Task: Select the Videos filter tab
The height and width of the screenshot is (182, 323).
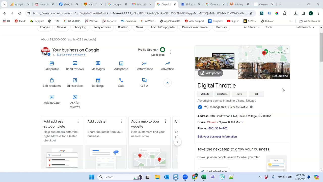Action: 62,27
